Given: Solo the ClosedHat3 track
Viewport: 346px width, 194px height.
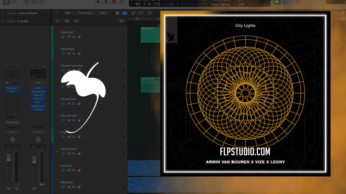Looking at the screenshot, I should click(x=74, y=120).
